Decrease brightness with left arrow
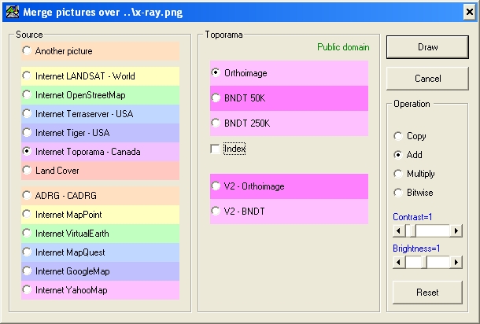Viewport: 480px width, 324px height. [x=399, y=262]
